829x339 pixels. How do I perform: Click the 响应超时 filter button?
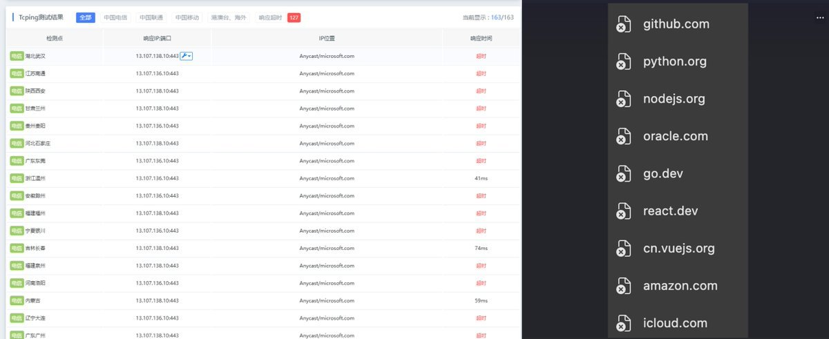(x=269, y=18)
